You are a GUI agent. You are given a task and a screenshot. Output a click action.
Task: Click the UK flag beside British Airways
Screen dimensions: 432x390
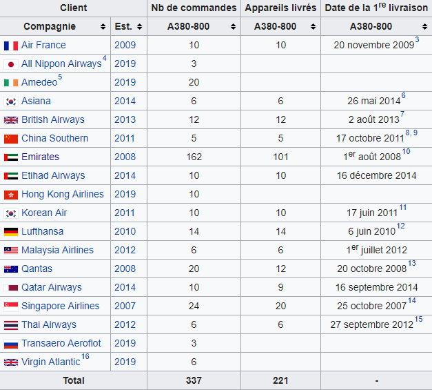[11, 120]
